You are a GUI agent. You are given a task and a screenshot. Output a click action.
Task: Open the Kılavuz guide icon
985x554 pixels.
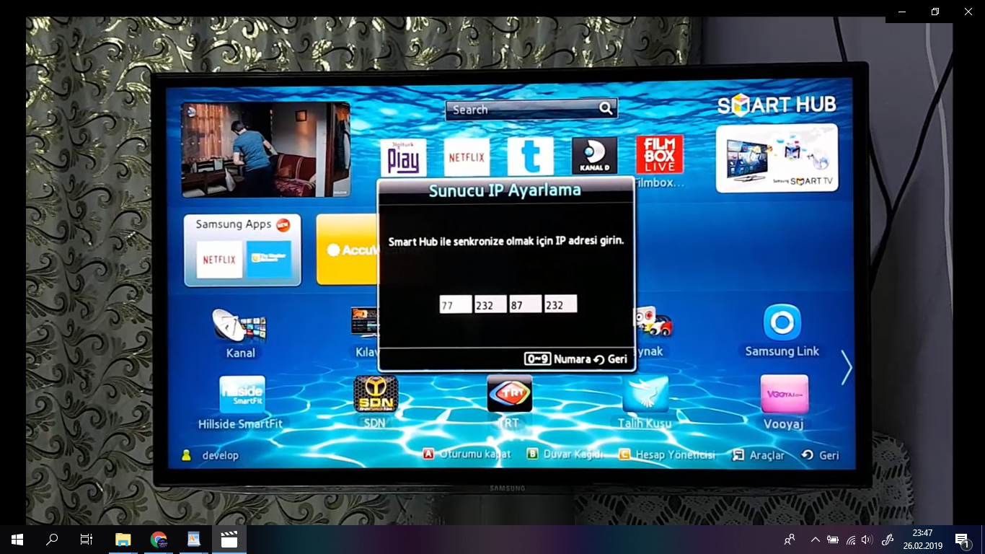click(x=365, y=322)
